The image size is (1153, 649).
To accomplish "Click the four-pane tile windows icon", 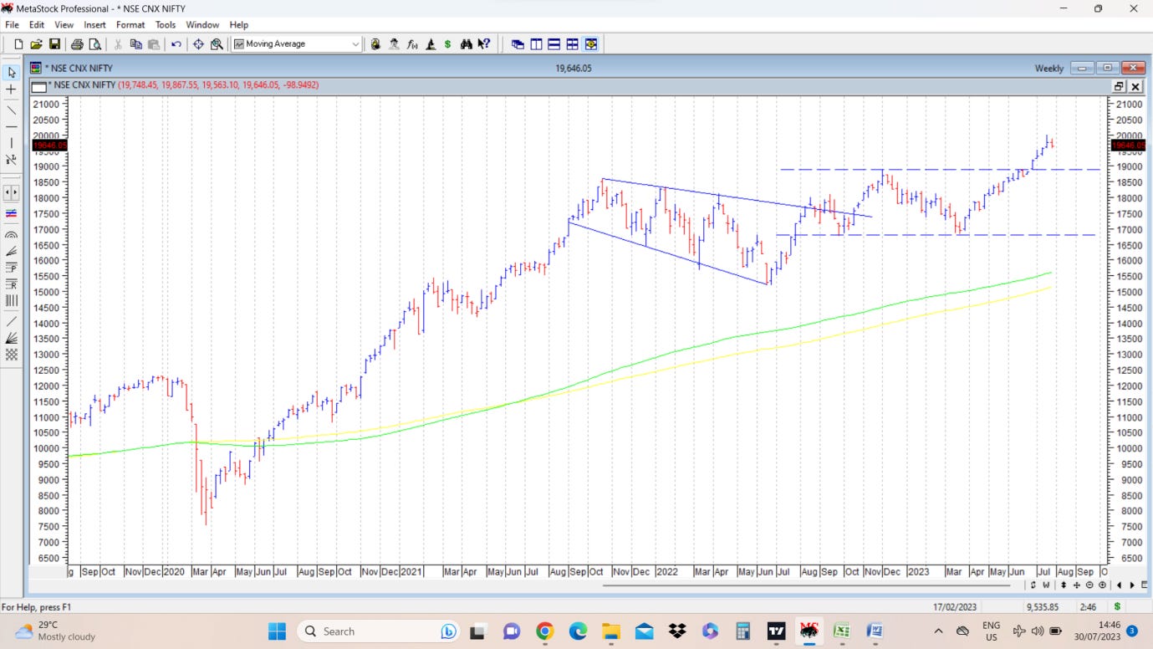I will pos(573,44).
